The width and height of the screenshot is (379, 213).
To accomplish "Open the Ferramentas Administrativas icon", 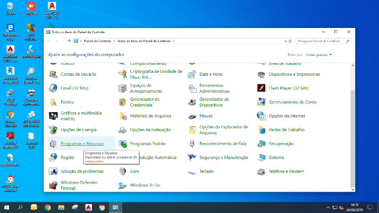I will pos(192,88).
